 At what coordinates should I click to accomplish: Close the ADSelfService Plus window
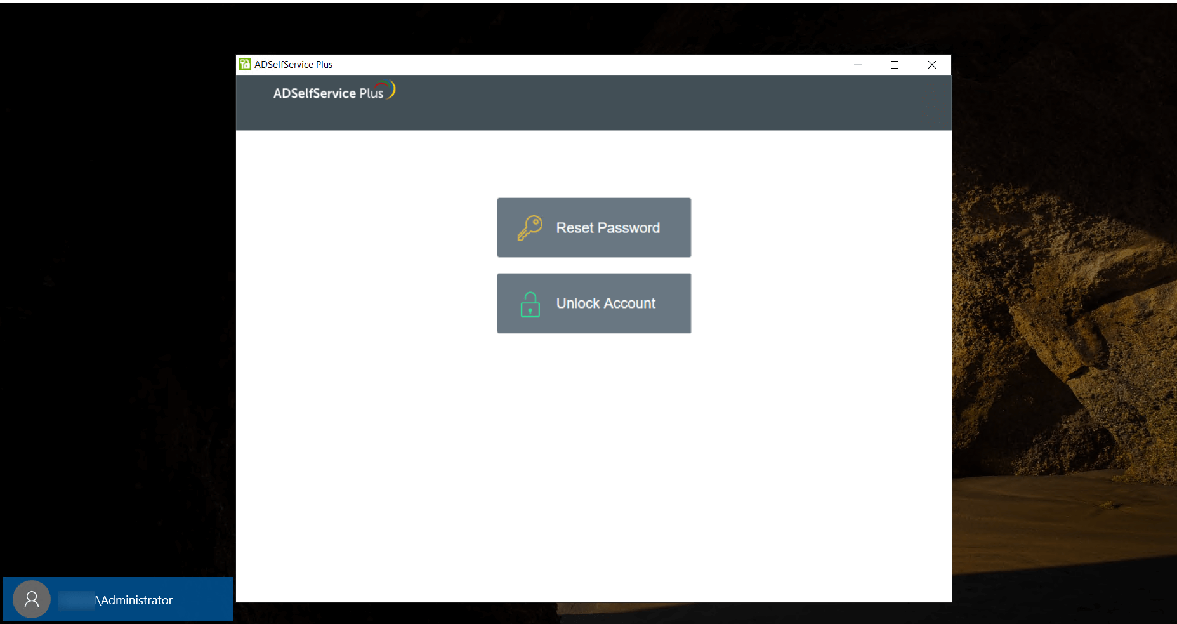pos(932,65)
